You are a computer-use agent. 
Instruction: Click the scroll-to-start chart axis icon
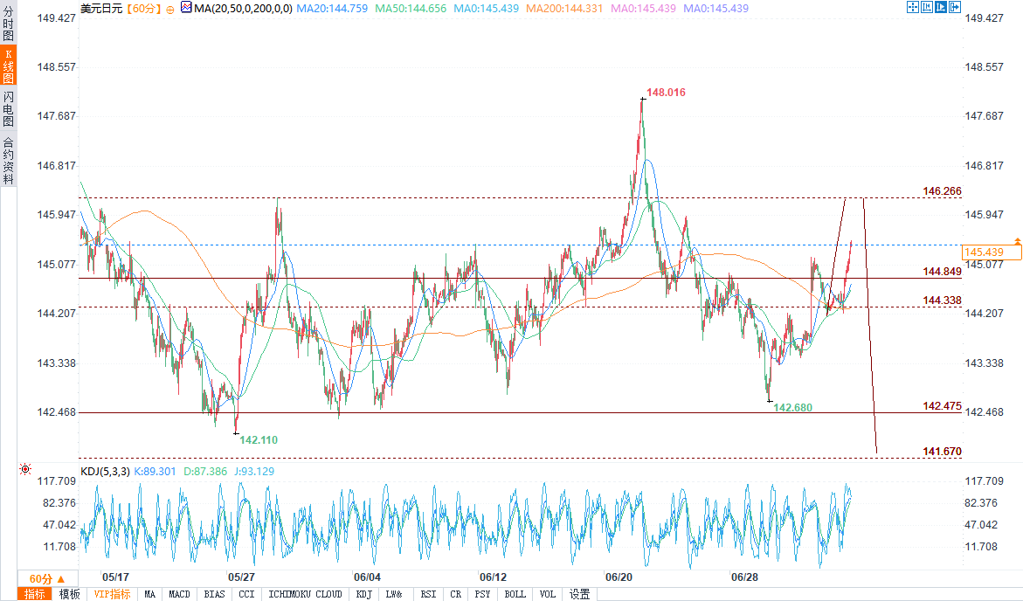[927, 7]
